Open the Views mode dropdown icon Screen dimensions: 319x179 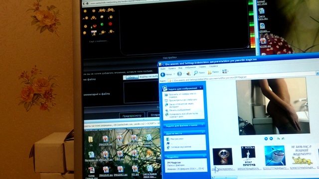225,72
